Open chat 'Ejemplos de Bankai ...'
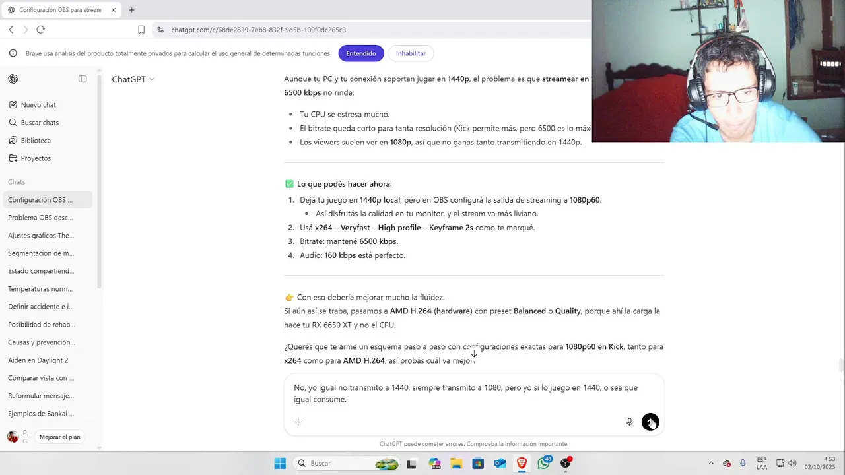 coord(48,414)
